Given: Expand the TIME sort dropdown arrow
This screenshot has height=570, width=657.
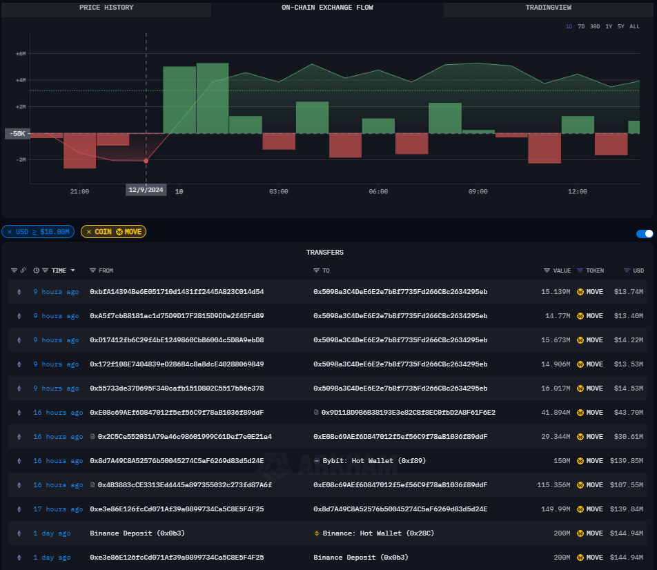Looking at the screenshot, I should click(73, 271).
